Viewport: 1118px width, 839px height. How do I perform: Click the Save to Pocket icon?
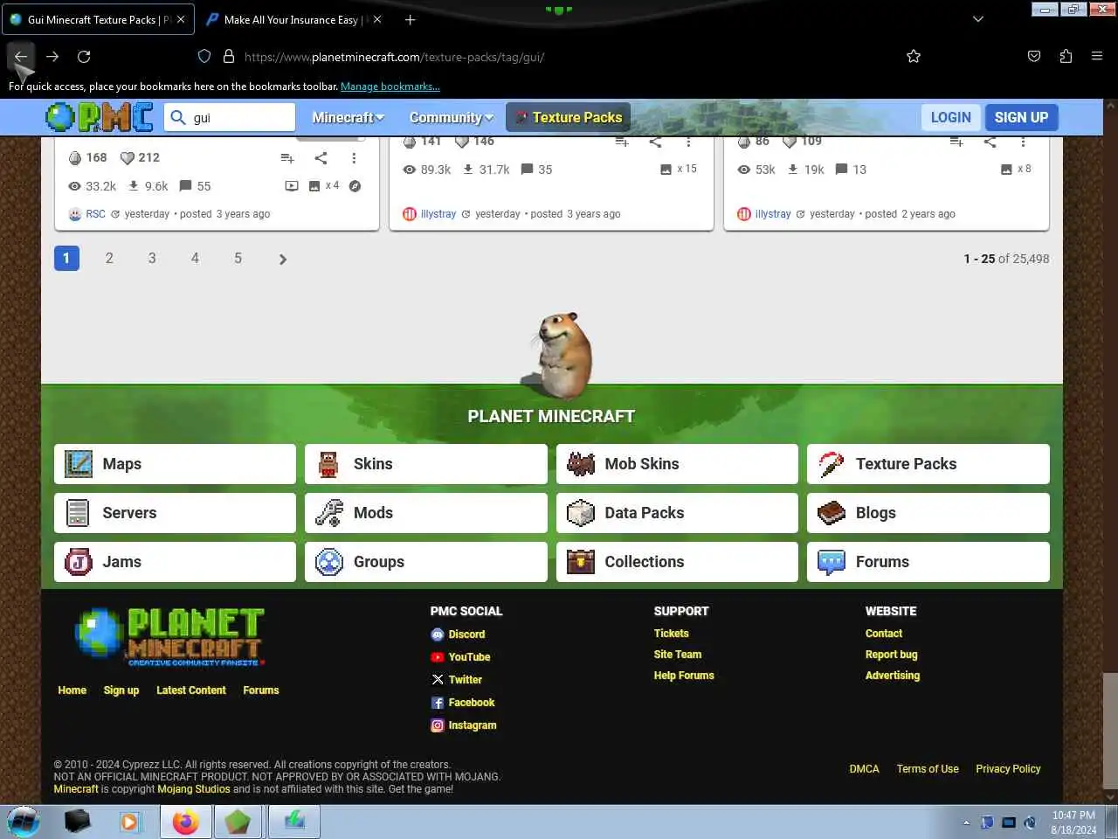[x=1034, y=56]
